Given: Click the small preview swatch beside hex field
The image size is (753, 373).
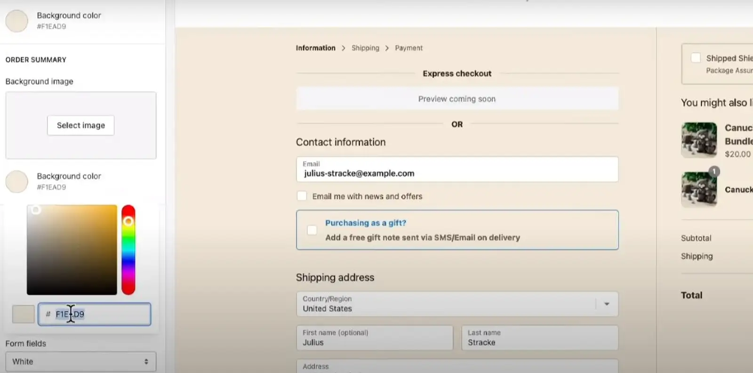Looking at the screenshot, I should (x=23, y=314).
